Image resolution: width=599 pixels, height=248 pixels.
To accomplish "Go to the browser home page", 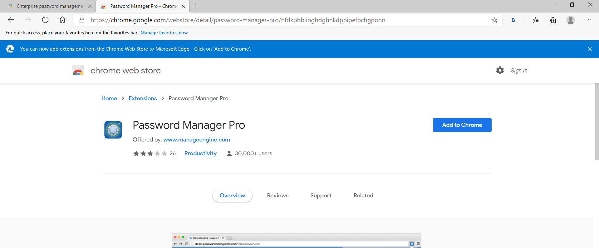I will 62,20.
